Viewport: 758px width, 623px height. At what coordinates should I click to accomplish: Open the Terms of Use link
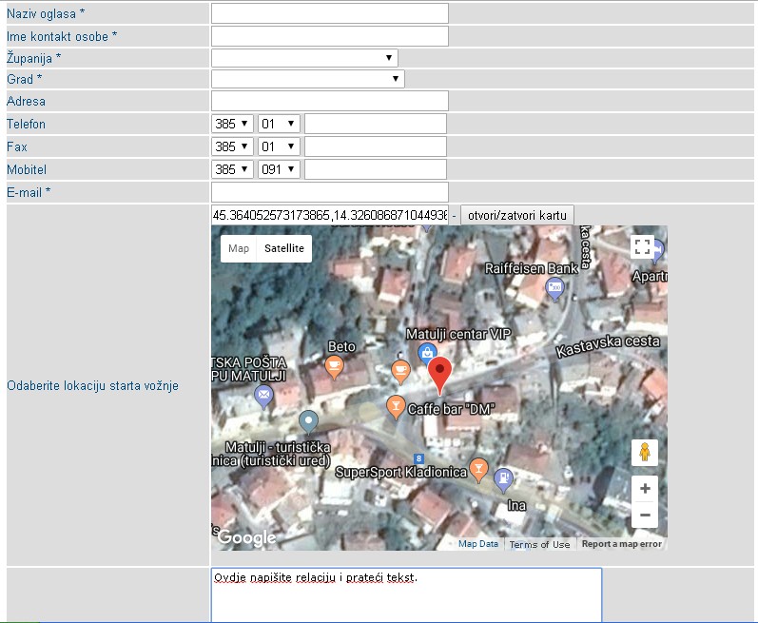539,544
